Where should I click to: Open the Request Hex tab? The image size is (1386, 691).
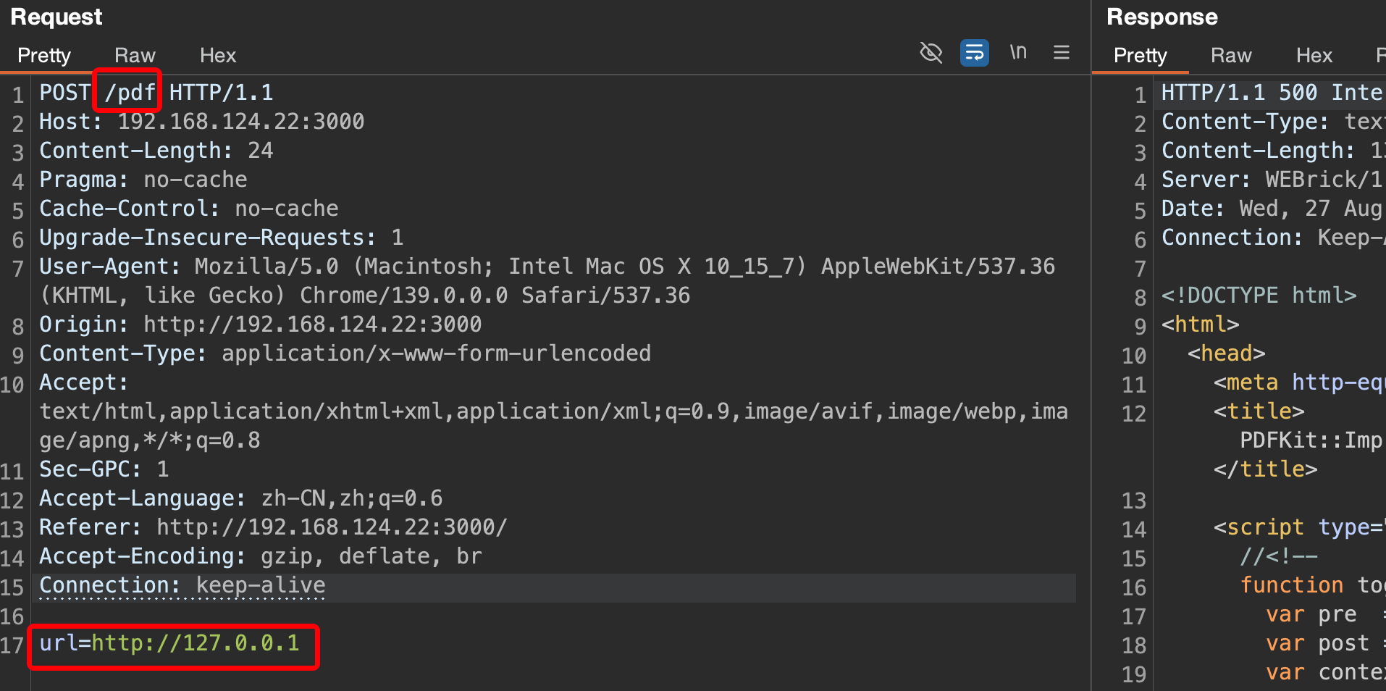coord(218,56)
